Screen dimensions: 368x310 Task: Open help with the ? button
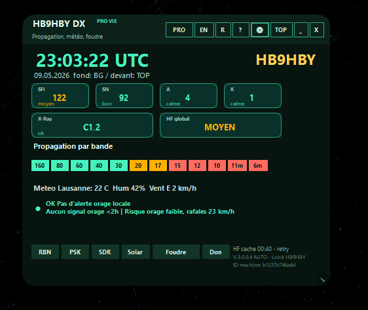240,30
